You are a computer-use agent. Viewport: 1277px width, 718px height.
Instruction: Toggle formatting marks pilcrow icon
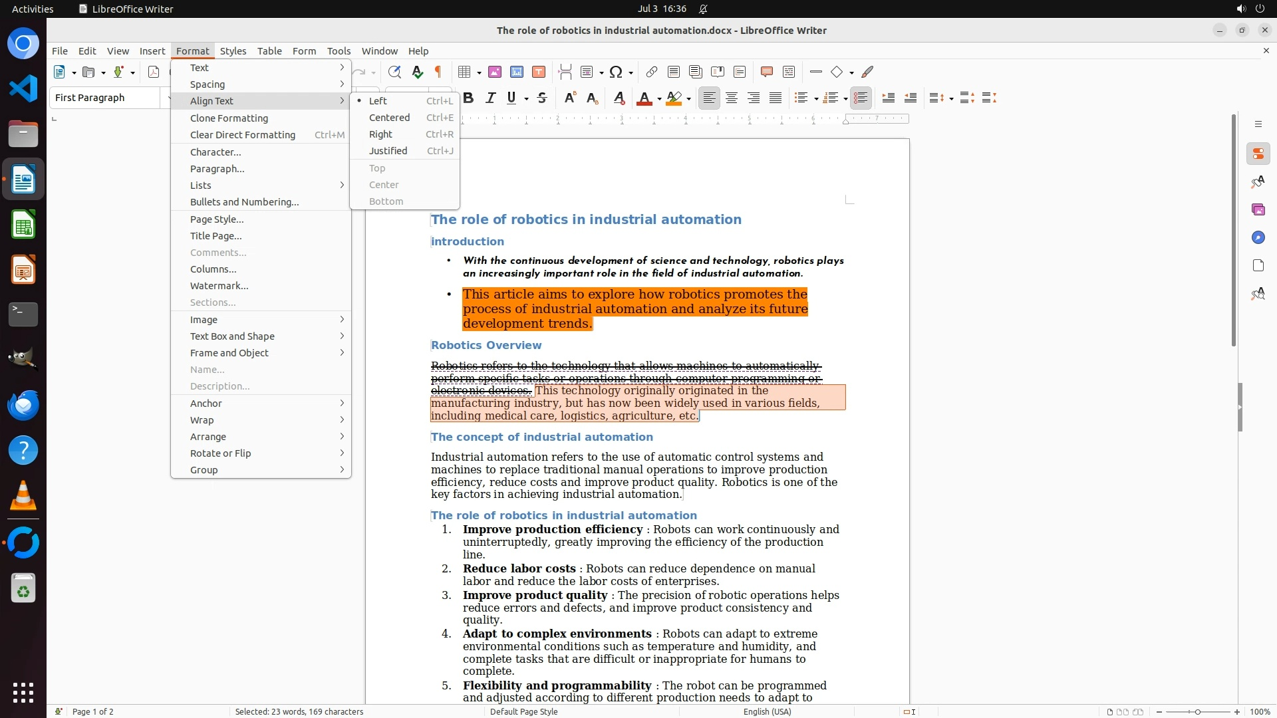click(x=438, y=72)
